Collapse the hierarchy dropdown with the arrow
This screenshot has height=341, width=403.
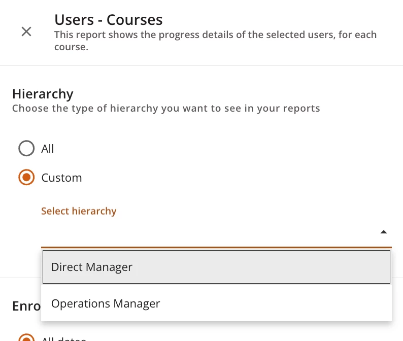pyautogui.click(x=384, y=232)
